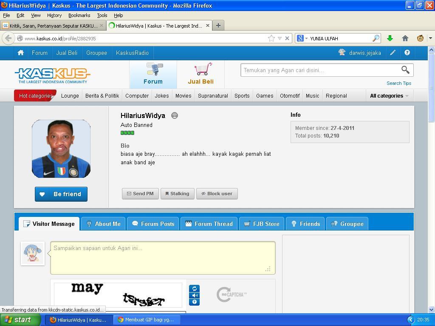The image size is (435, 326).
Task: Open the All categories dropdown
Action: (390, 96)
